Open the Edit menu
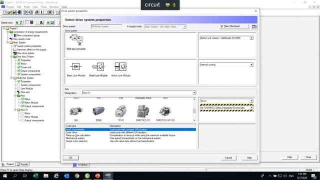Viewport: 320px width, 180px height. (x=19, y=7)
